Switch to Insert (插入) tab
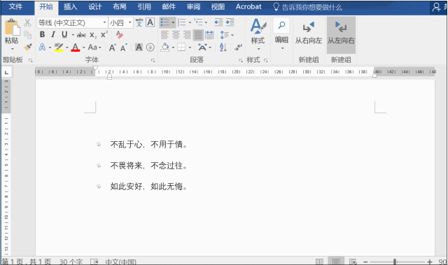Viewport: 448px width, 265px height. click(70, 7)
